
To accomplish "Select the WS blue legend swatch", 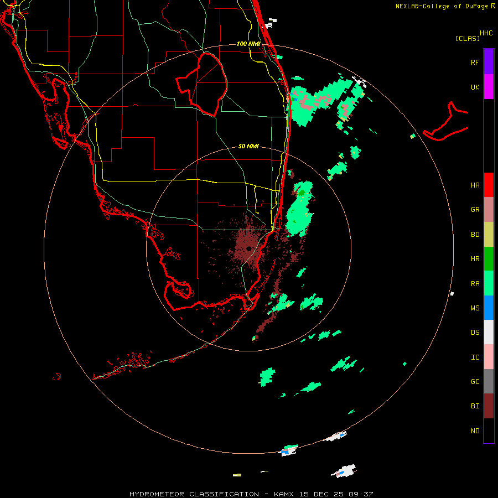I will (x=489, y=308).
